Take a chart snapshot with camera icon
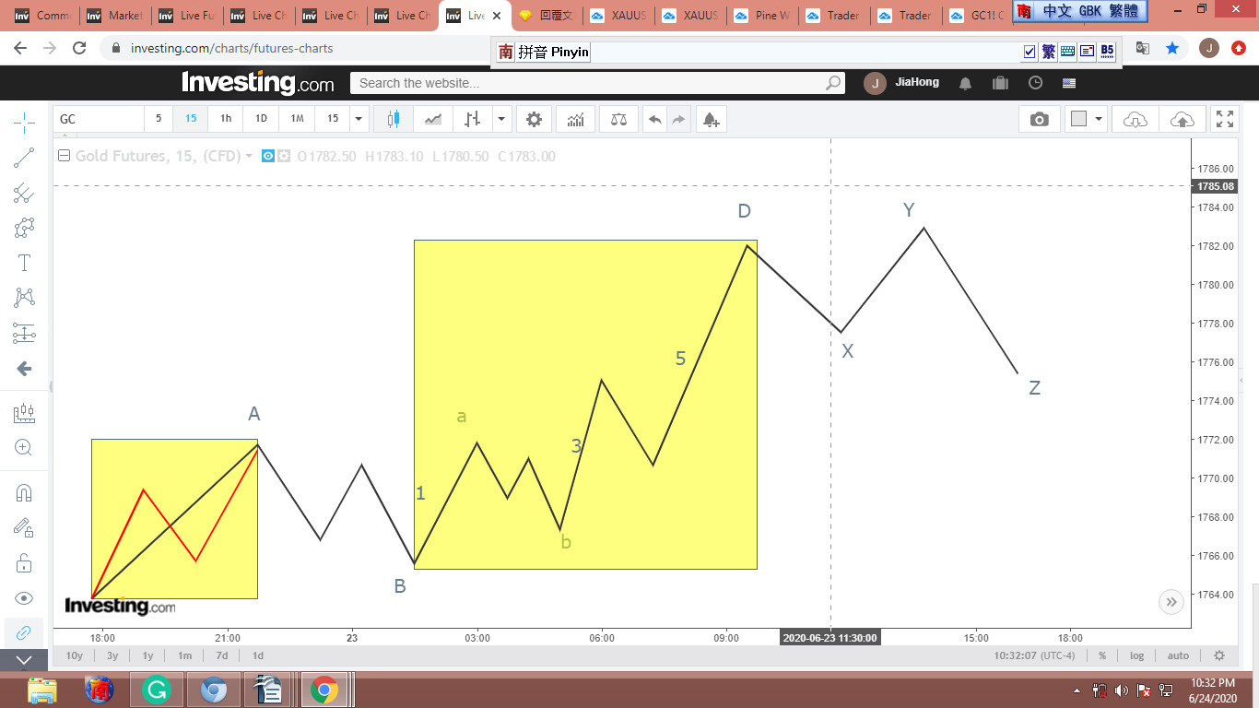 (1039, 119)
